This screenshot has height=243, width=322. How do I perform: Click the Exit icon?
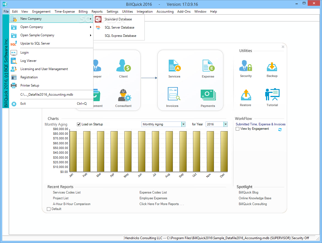14,104
